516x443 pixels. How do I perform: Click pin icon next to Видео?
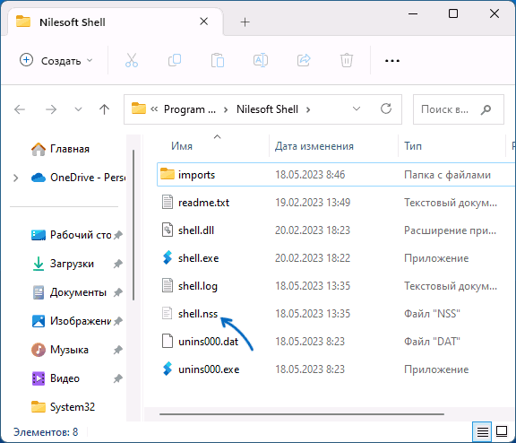(118, 378)
